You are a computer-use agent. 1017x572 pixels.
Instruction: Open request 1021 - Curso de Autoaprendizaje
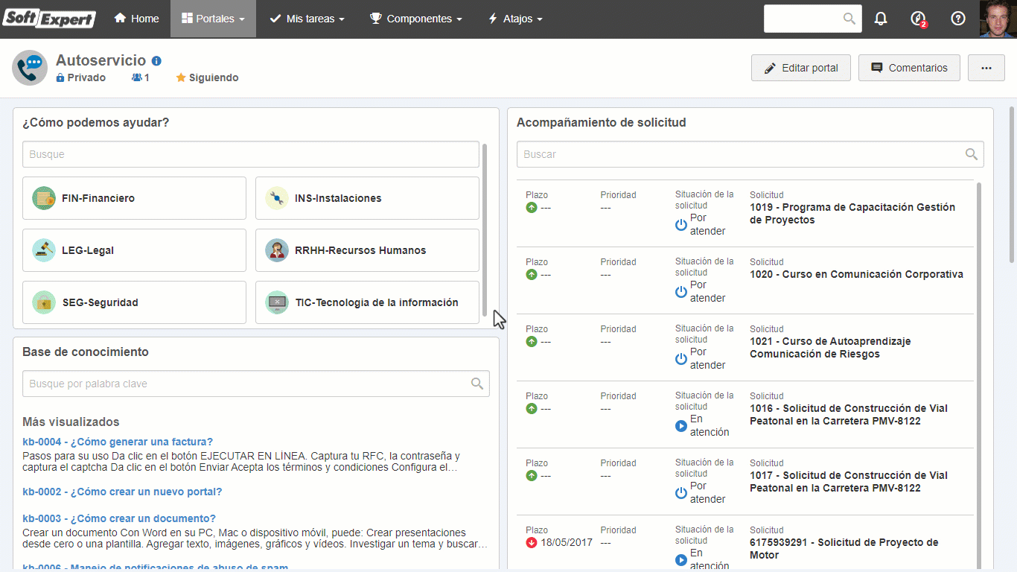coord(830,348)
